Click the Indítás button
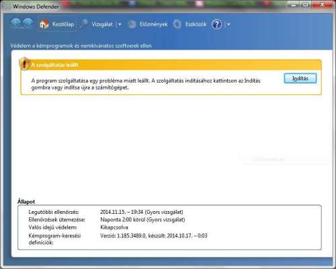Viewport: 336px width, 269px height. 300,78
